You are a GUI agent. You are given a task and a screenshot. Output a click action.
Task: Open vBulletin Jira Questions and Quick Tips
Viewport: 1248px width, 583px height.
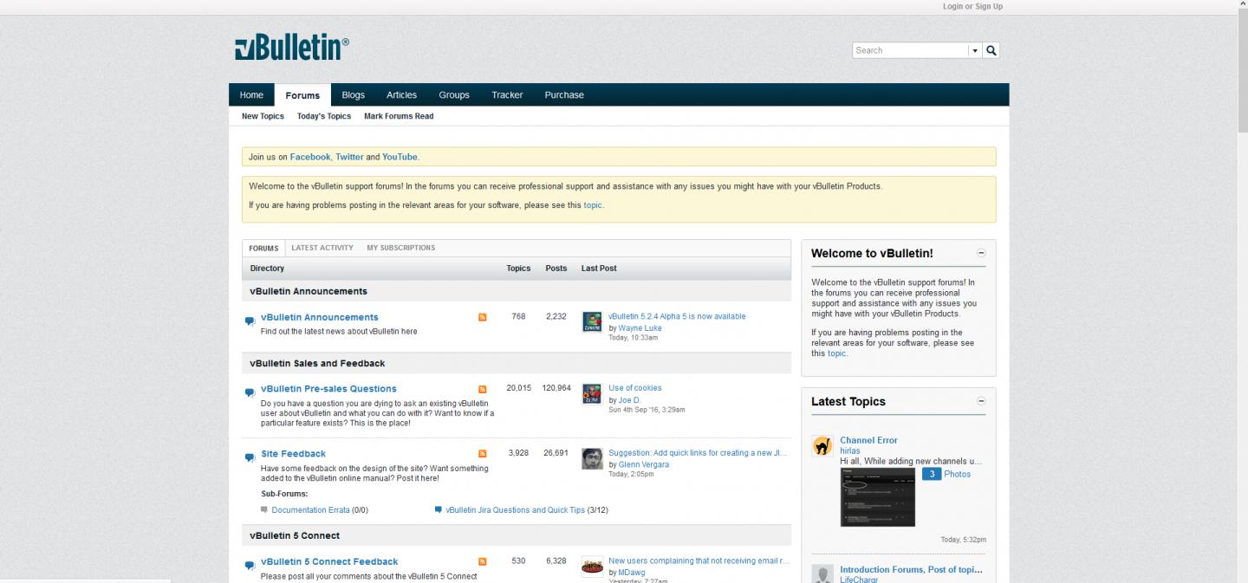(516, 510)
